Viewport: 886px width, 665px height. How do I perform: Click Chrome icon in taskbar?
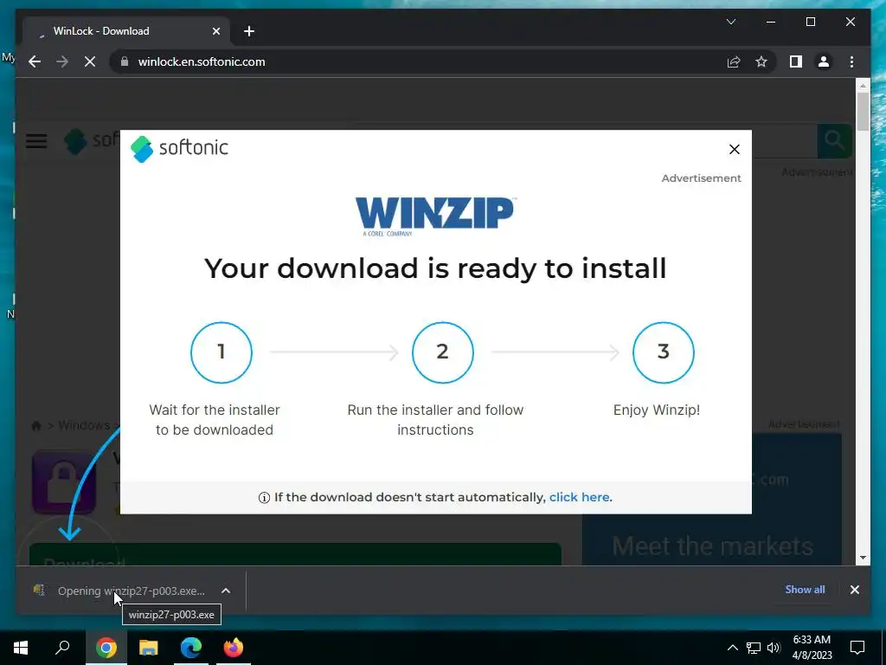coord(106,648)
